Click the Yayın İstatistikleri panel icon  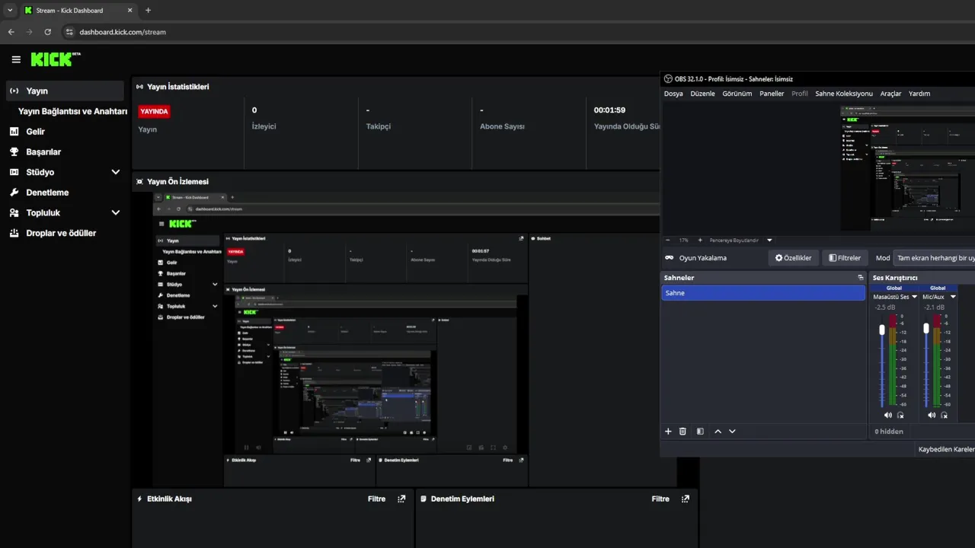[140, 87]
